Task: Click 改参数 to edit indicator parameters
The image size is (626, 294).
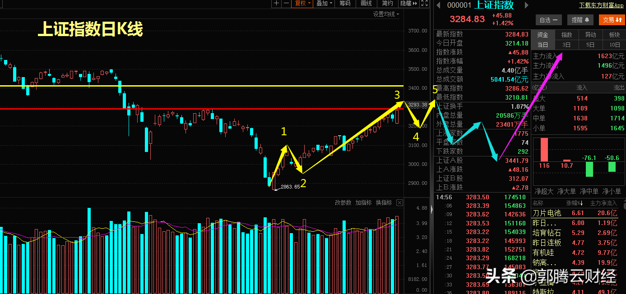Action: tap(343, 202)
